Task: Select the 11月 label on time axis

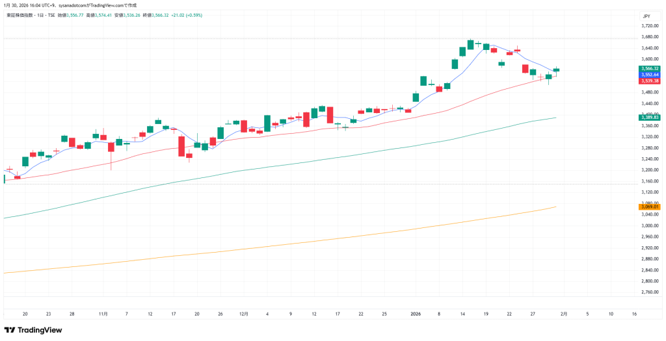Action: point(103,313)
